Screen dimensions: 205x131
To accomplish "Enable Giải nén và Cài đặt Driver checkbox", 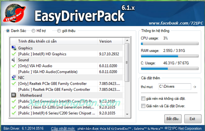I will [x=143, y=106].
